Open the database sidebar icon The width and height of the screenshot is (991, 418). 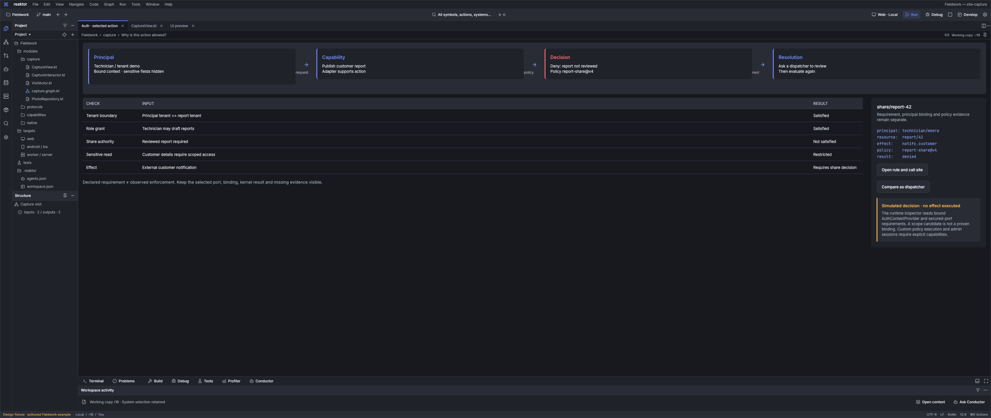click(6, 83)
